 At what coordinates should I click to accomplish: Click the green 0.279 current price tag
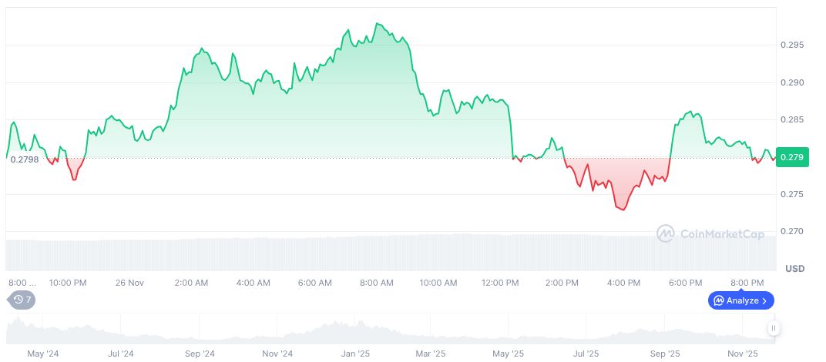[x=791, y=157]
